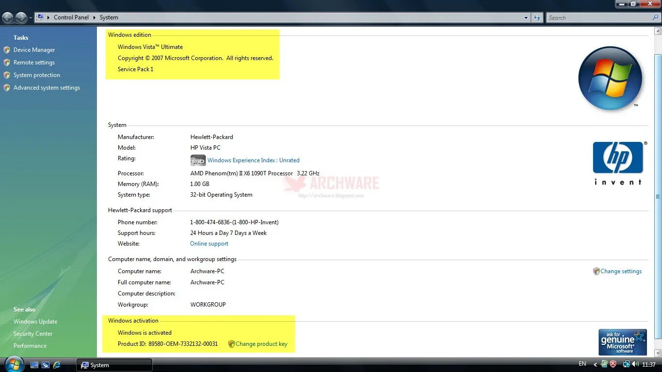Viewport: 662px width, 372px height.
Task: Click the shield icon beside Remote settings
Action: pyautogui.click(x=7, y=62)
